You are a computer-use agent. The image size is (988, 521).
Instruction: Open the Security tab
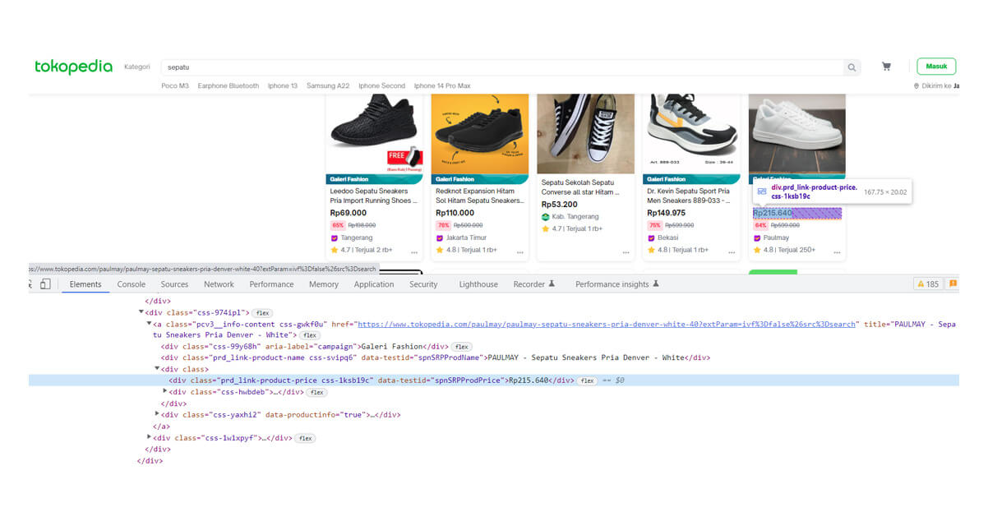click(x=423, y=284)
